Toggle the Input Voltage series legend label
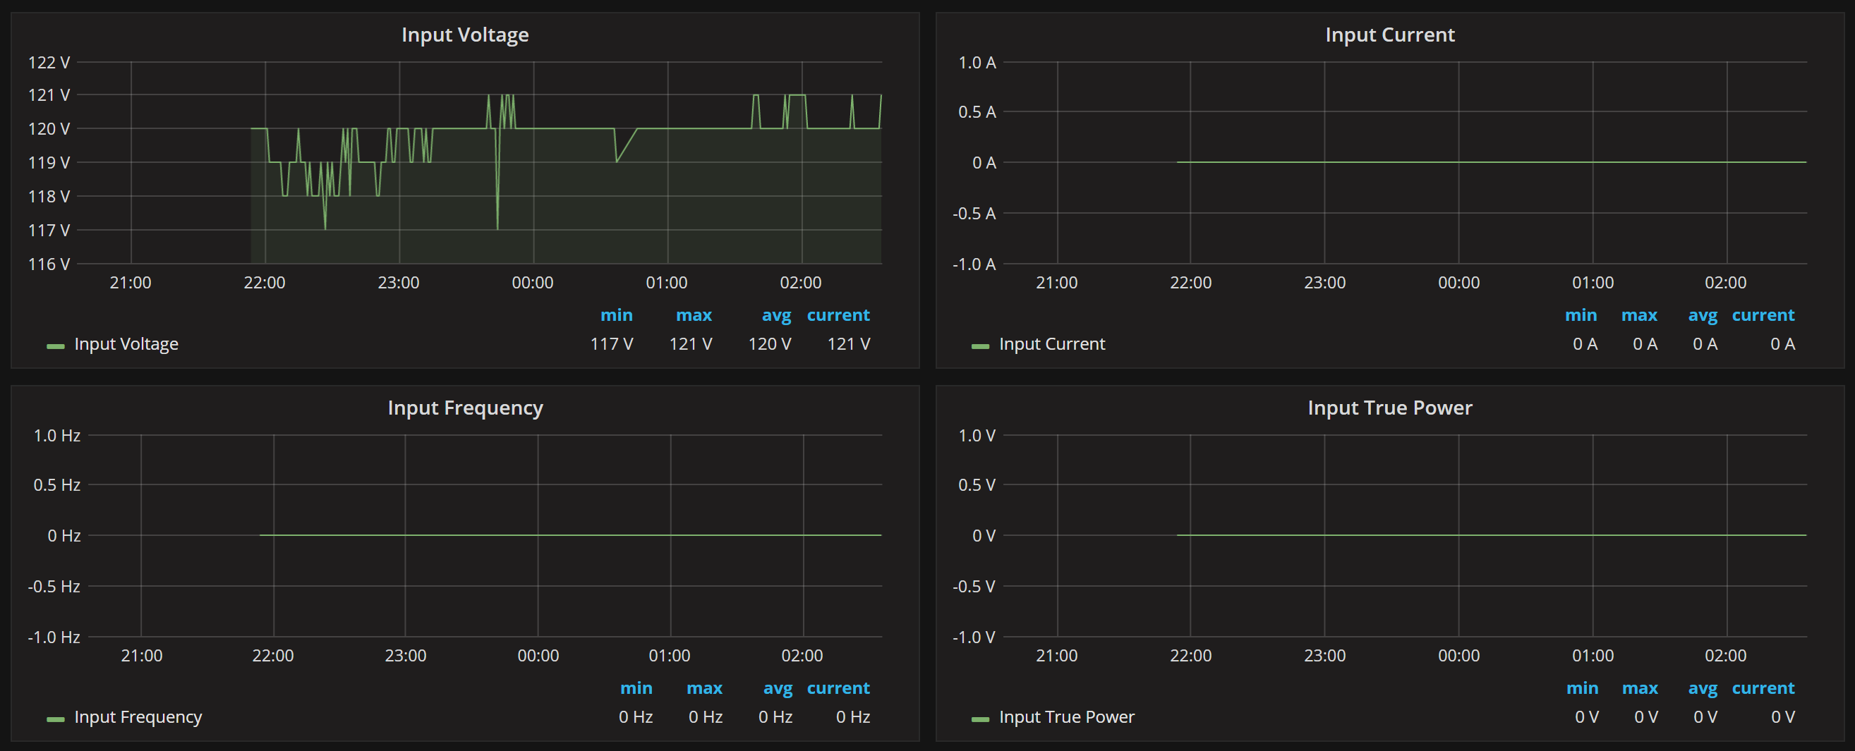 tap(126, 344)
